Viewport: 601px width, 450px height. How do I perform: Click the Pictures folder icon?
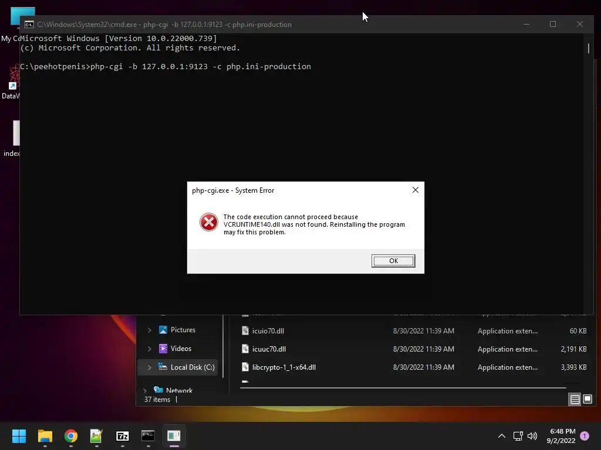(163, 330)
